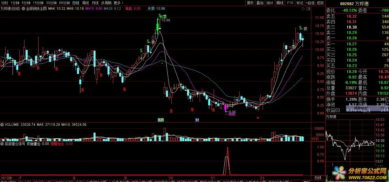The width and height of the screenshot is (389, 182).
Task: Open the 统计 statistics tool
Action: pos(270,3)
